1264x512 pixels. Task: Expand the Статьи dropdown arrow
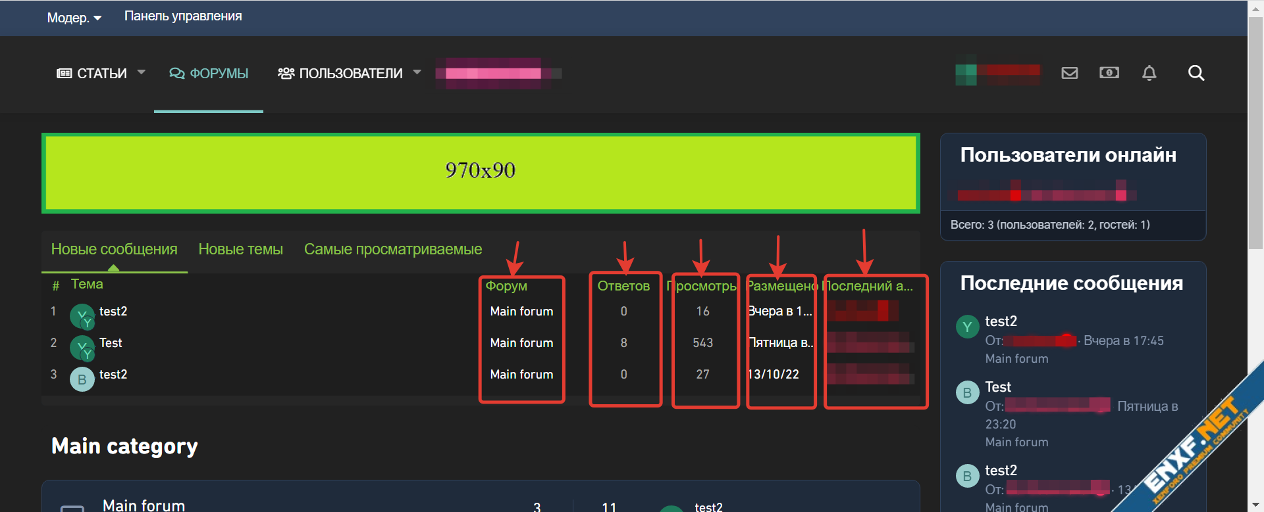coord(141,72)
